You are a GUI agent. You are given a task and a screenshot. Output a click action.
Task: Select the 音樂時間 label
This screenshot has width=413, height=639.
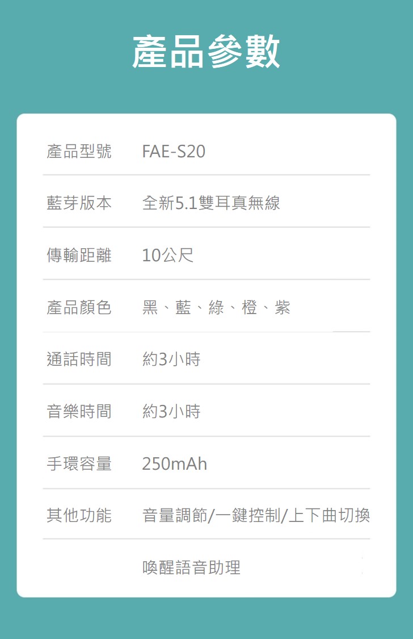pos(79,411)
